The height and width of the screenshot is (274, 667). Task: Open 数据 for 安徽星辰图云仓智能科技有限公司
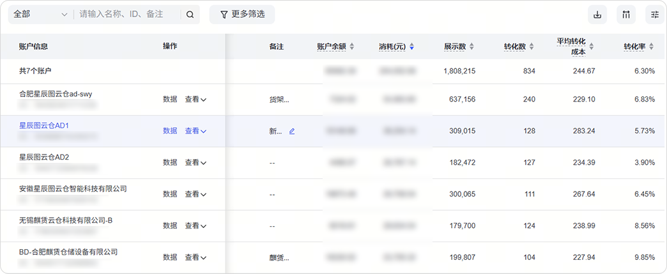[170, 194]
